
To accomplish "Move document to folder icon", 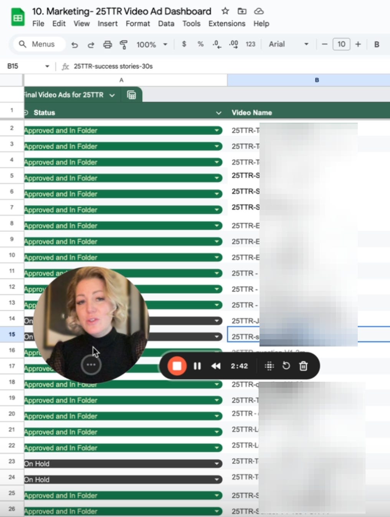I will [242, 11].
